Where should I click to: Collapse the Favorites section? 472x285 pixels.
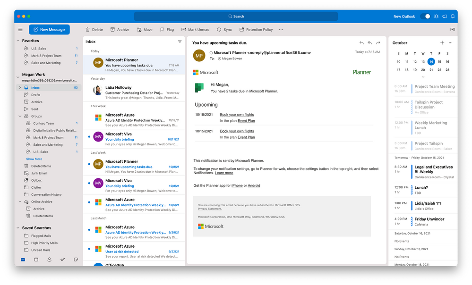pyautogui.click(x=19, y=41)
